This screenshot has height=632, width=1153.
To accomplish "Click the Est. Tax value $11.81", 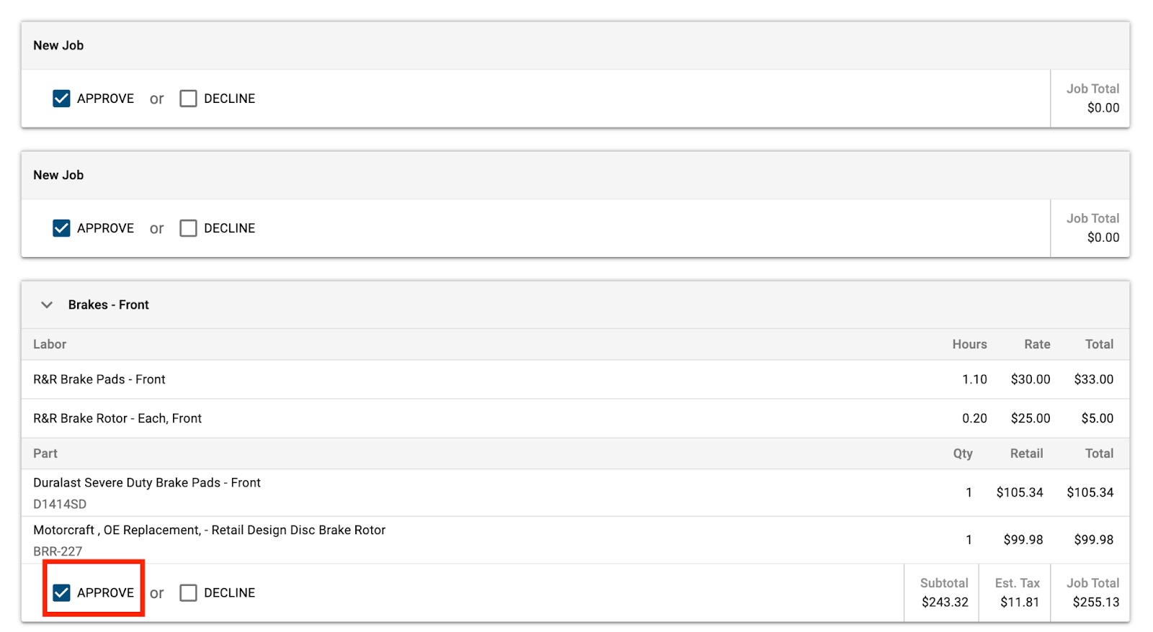I will 1015,602.
